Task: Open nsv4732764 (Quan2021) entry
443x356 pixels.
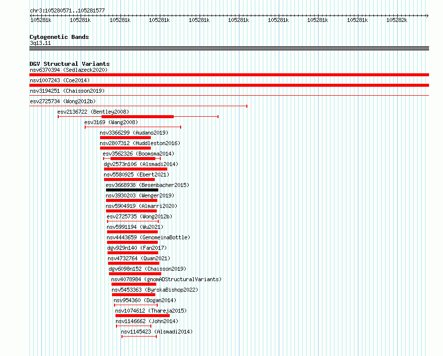Action: click(x=139, y=258)
